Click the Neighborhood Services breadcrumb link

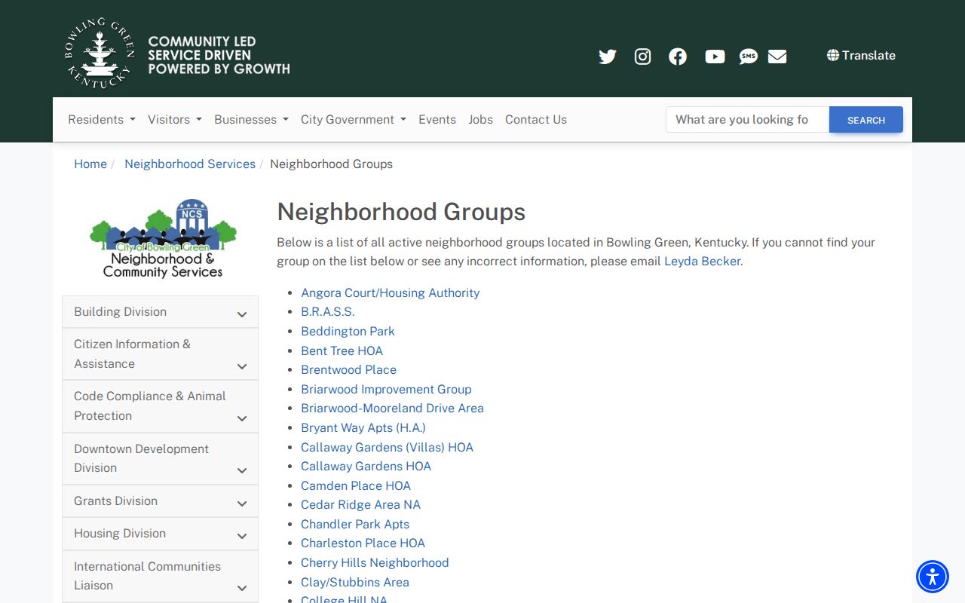(190, 164)
